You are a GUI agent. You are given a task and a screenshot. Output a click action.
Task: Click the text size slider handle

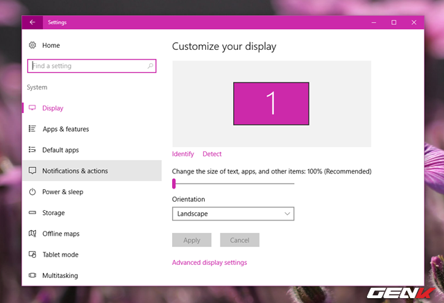click(174, 184)
